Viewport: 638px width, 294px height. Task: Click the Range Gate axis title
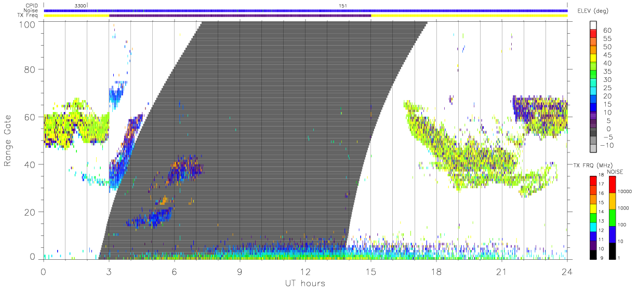[8, 141]
